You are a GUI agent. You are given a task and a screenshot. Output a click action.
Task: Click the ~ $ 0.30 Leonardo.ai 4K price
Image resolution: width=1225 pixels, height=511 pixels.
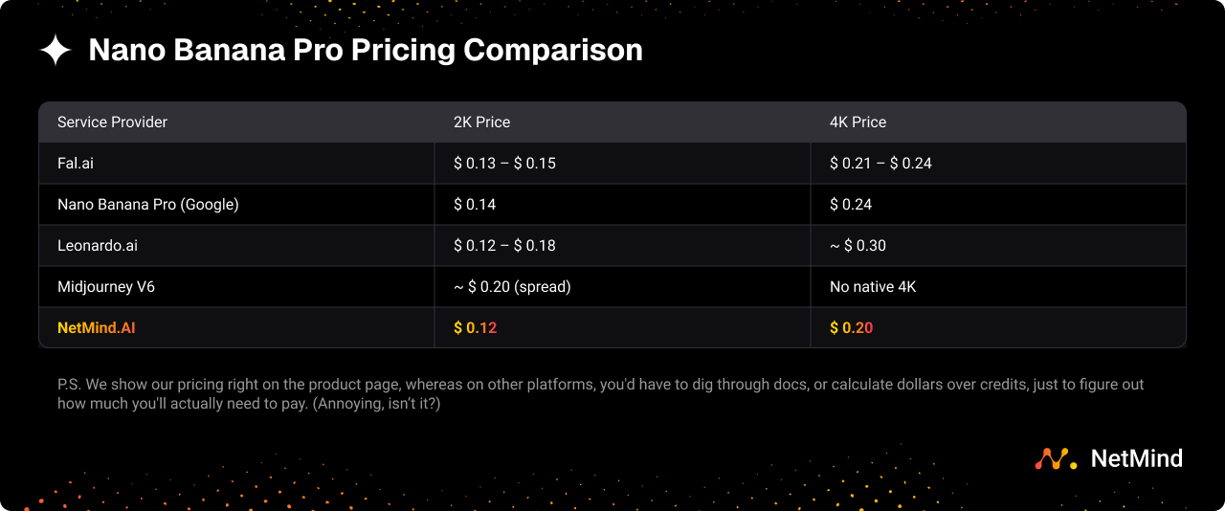tap(857, 246)
